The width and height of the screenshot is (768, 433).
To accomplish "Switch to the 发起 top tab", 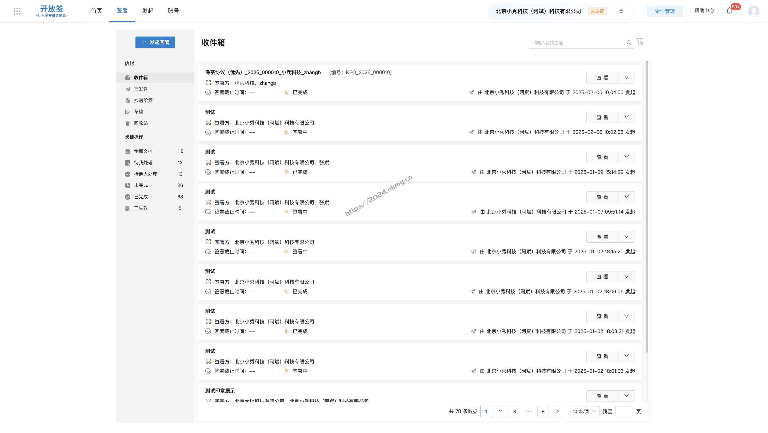I will click(x=147, y=11).
